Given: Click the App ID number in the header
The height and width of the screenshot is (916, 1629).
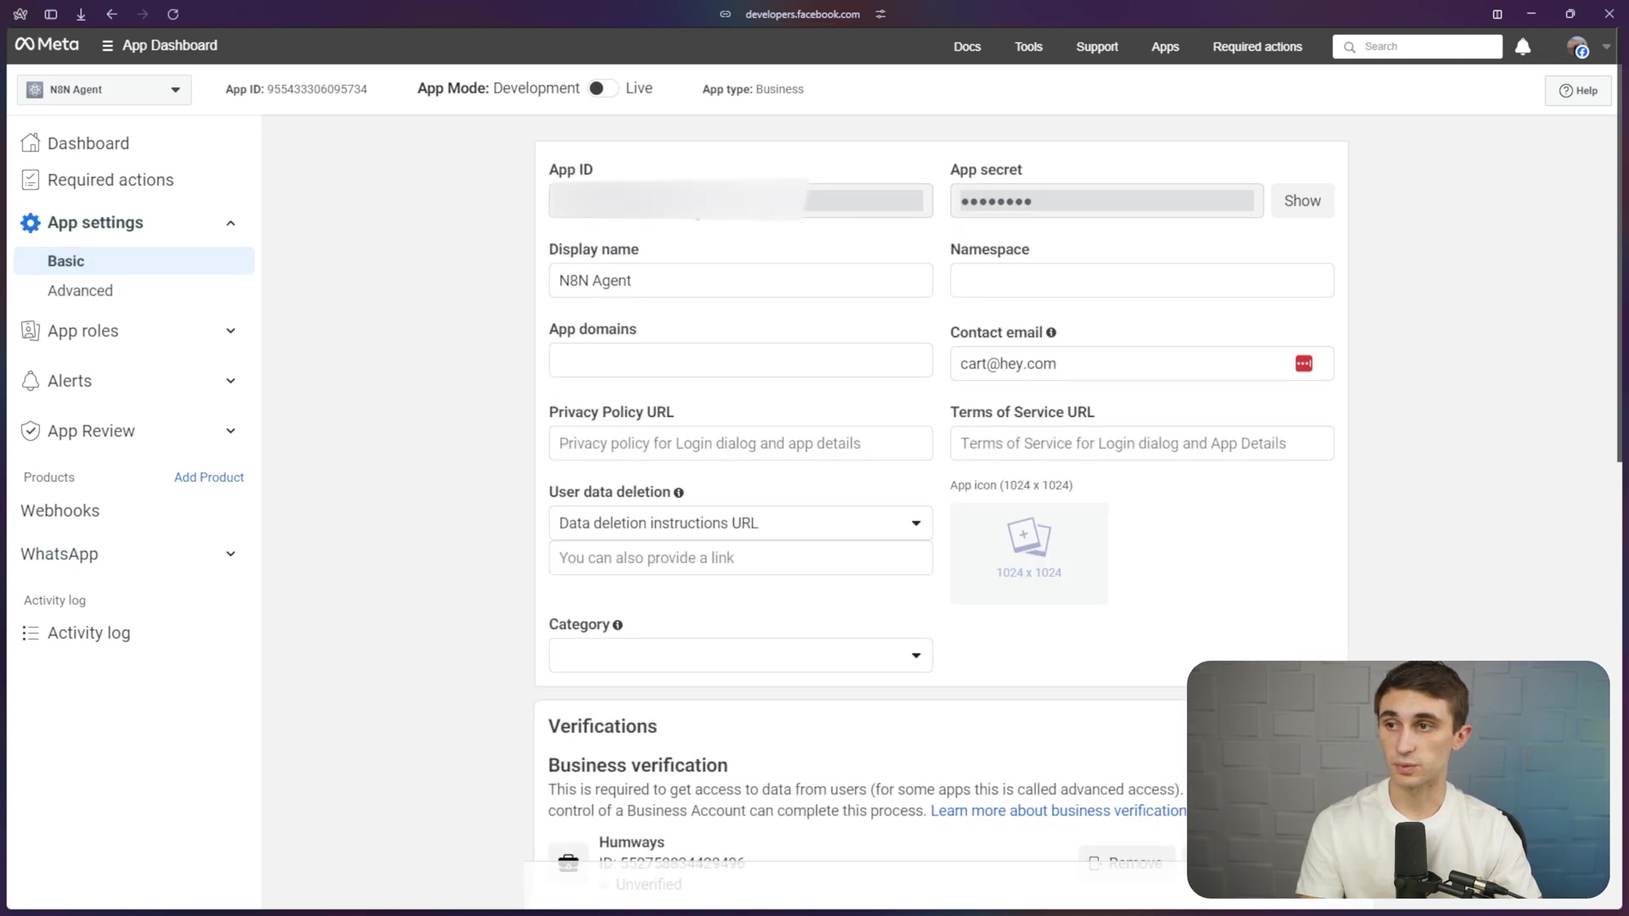Looking at the screenshot, I should (x=316, y=89).
